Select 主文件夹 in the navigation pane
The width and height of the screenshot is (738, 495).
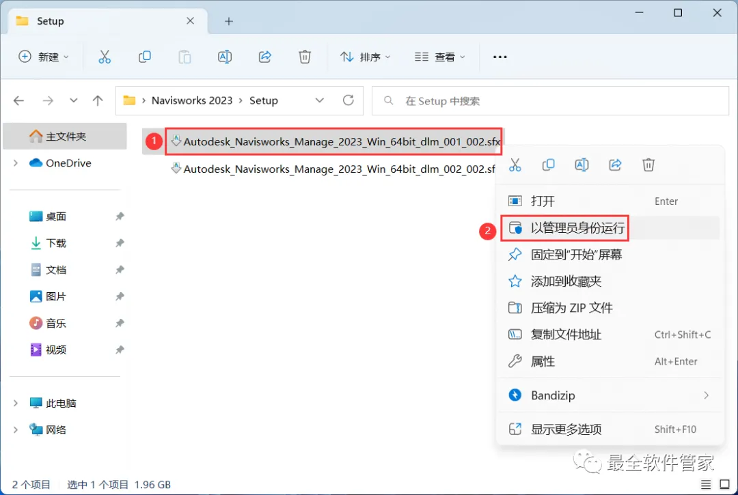point(65,137)
